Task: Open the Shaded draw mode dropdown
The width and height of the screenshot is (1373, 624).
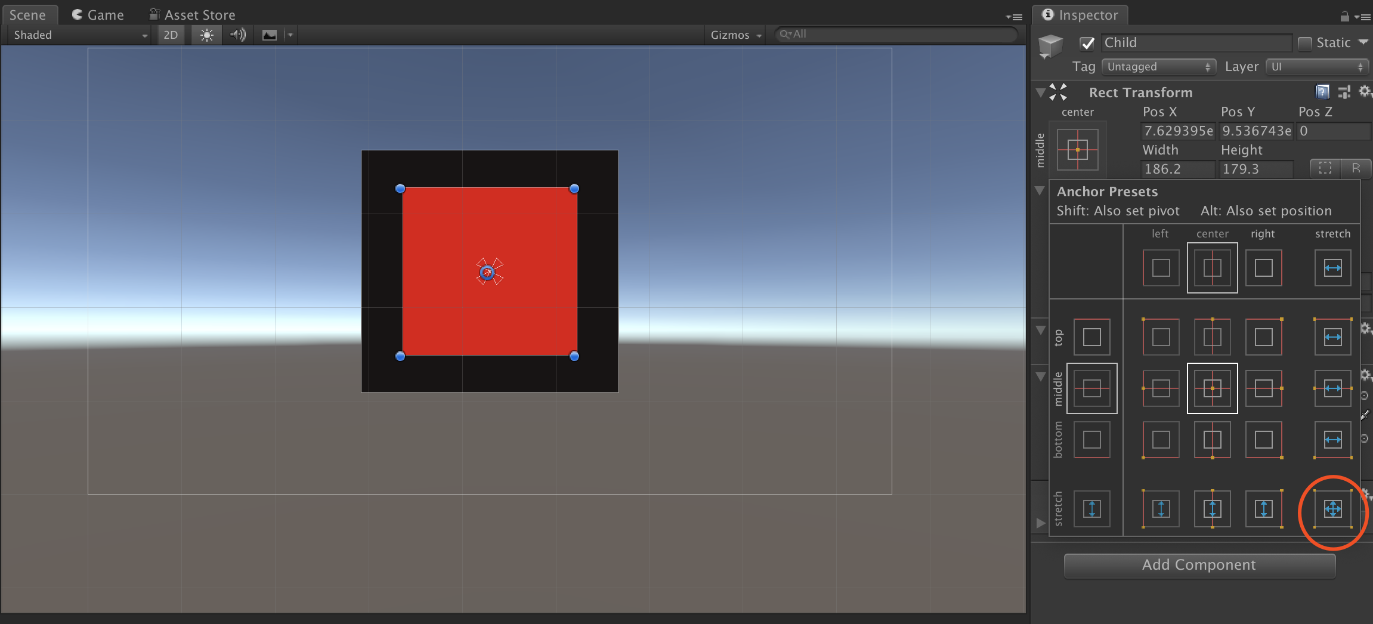Action: (x=79, y=35)
